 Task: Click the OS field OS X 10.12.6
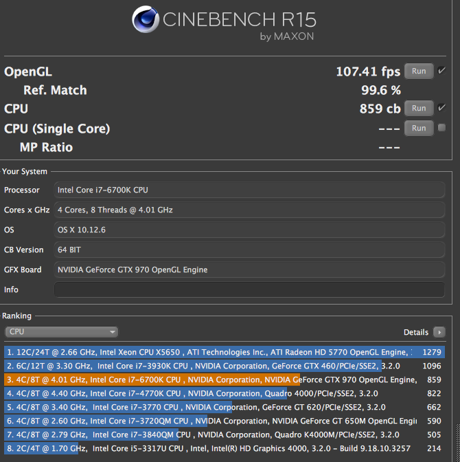(x=249, y=230)
